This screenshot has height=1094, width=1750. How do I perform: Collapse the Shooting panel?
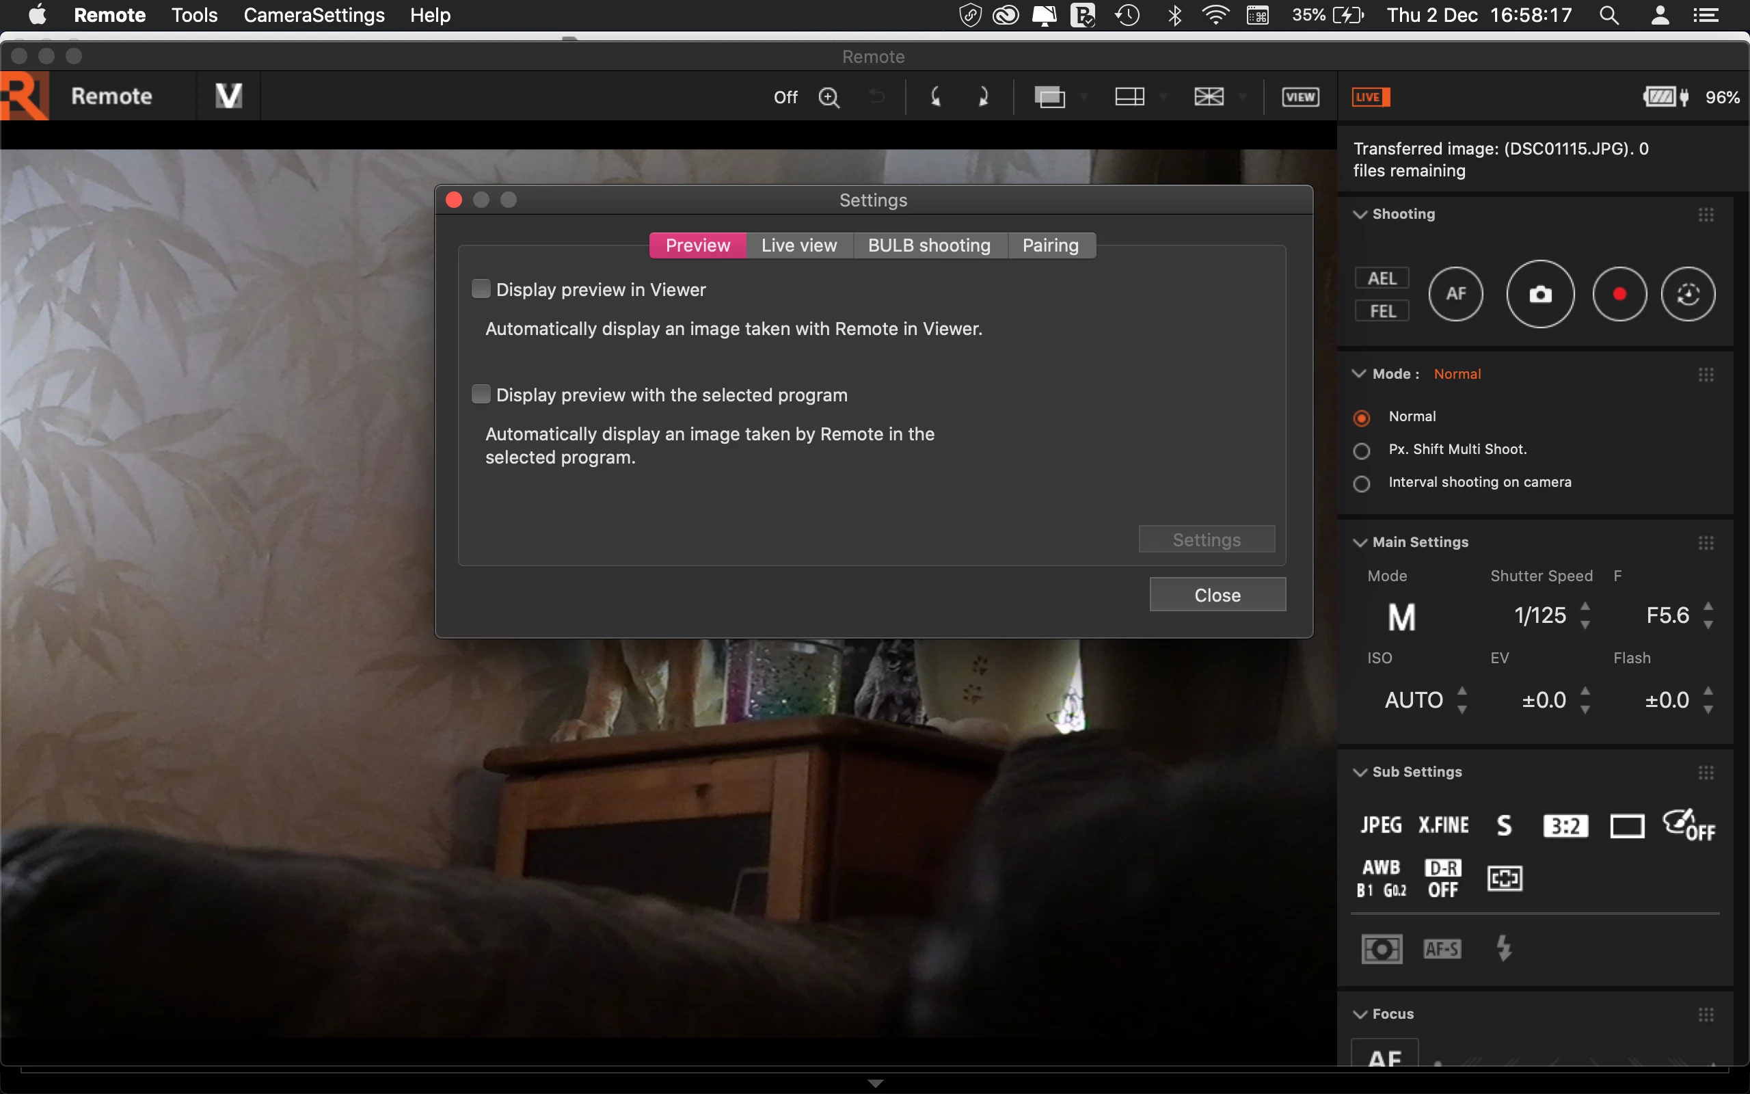click(1360, 214)
